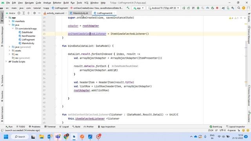This screenshot has width=251, height=141.
Task: Expand the res folder
Action: coord(9,54)
